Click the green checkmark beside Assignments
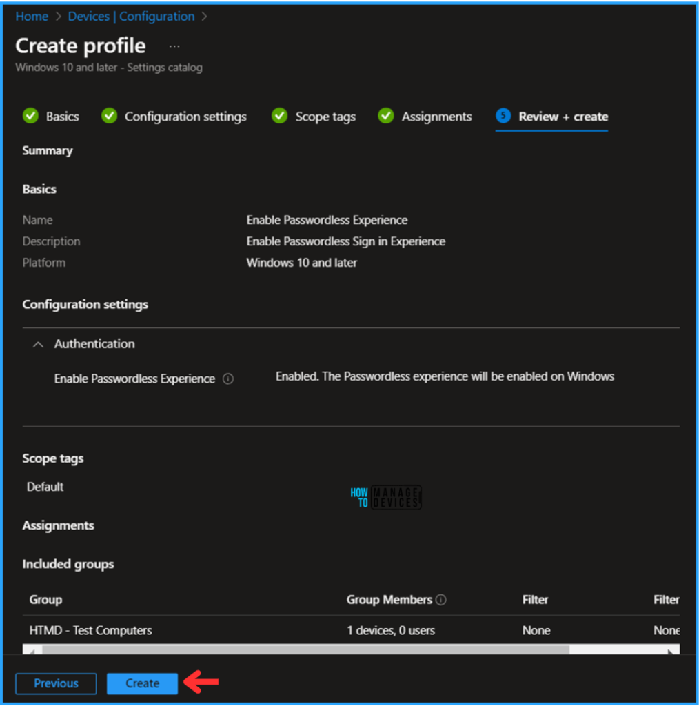699x706 pixels. tap(386, 116)
